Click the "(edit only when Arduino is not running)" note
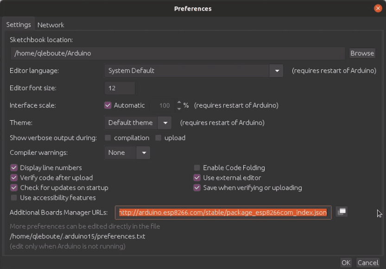 coord(68,246)
